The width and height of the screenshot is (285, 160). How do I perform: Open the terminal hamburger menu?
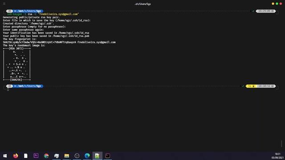(x=4, y=4)
